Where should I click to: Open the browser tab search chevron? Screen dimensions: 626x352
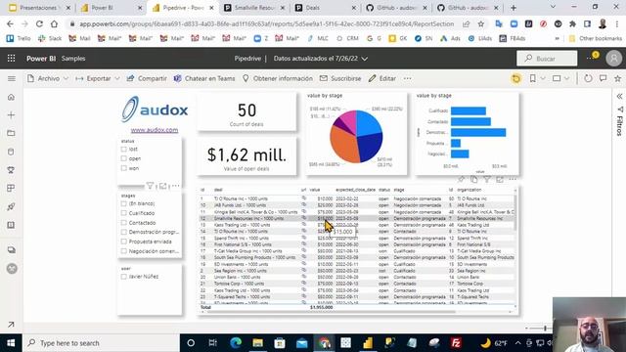click(553, 7)
